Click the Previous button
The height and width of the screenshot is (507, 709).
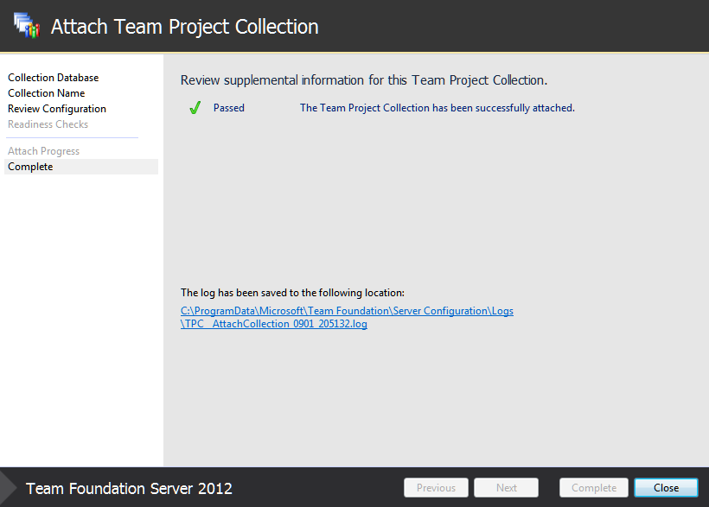(436, 488)
